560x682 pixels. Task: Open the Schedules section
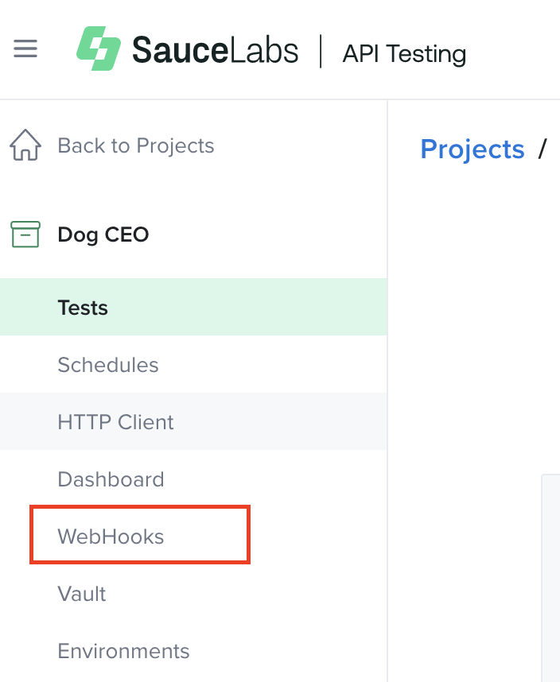(108, 364)
